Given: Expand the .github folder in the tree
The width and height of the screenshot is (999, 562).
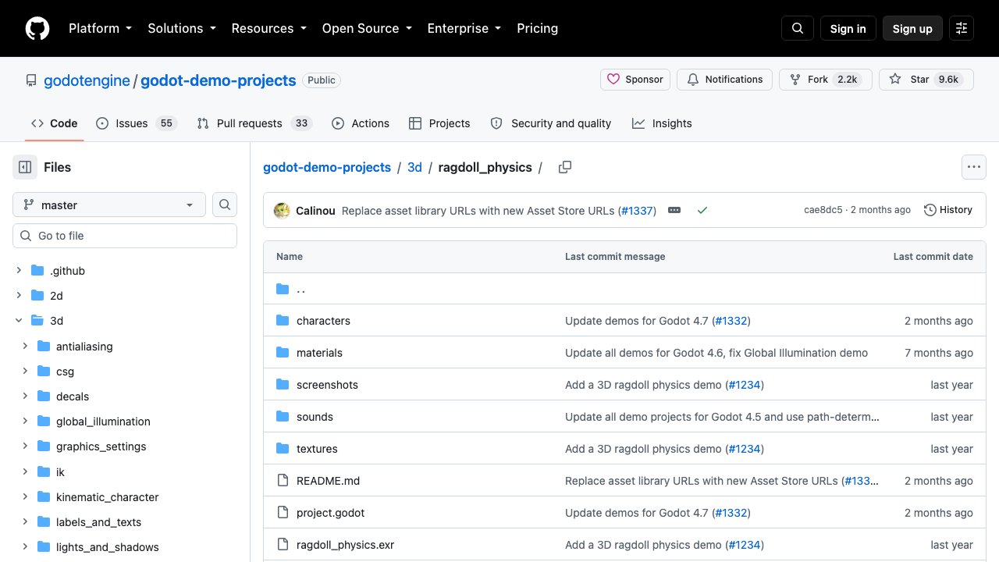Looking at the screenshot, I should pyautogui.click(x=19, y=271).
